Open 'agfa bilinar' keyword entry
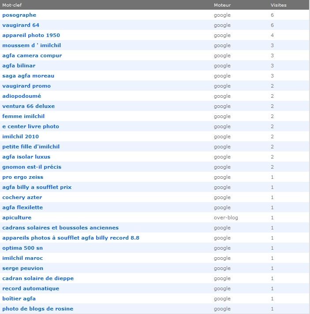Viewport: 310px width, 314px height. [x=19, y=66]
